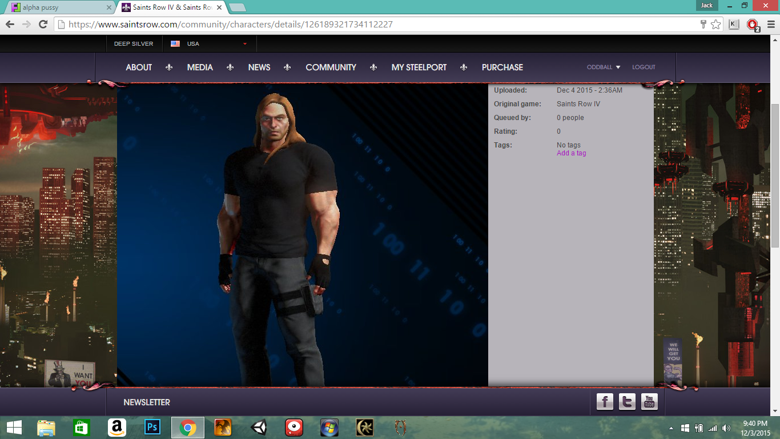Screen dimensions: 780x439
Task: Click the saved password key icon
Action: point(703,25)
